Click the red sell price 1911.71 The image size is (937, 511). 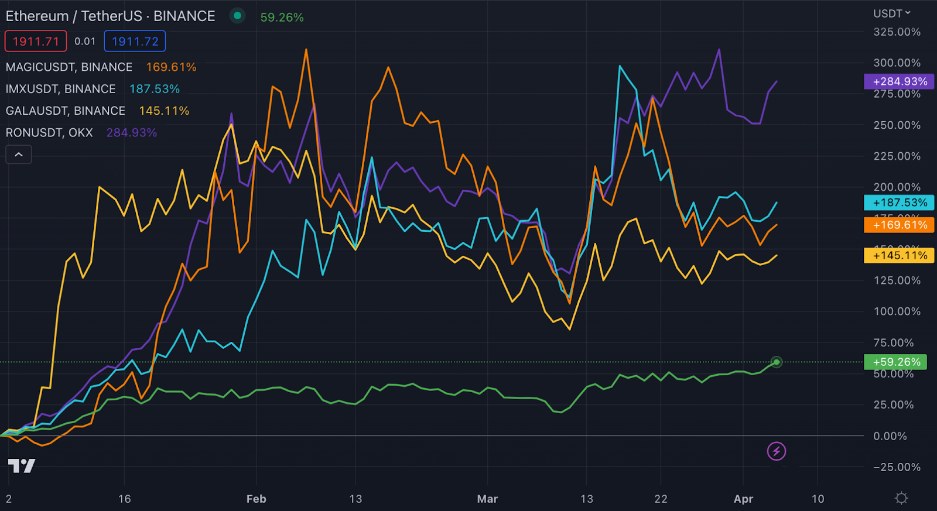36,42
